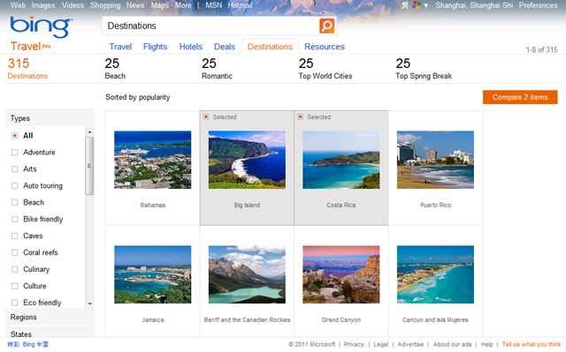Click the Windows flag icon in header
566x352 pixels.
tap(417, 5)
